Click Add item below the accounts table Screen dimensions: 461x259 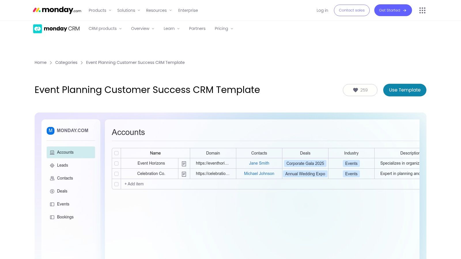[x=134, y=184]
